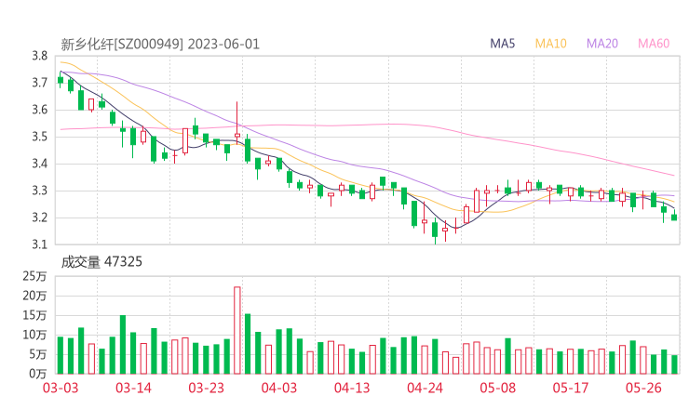Click the final green volume bar at right edge
This screenshot has width=689, height=409.
point(674,364)
